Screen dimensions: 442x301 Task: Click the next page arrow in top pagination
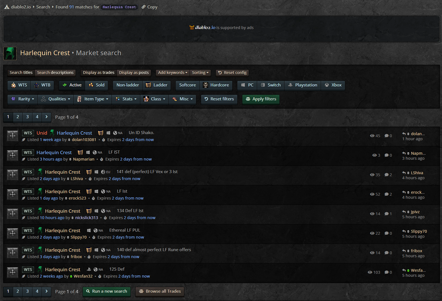click(46, 117)
